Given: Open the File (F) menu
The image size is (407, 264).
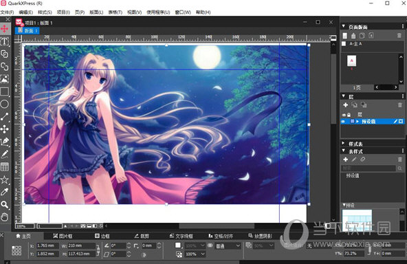Looking at the screenshot, I should click(x=8, y=12).
